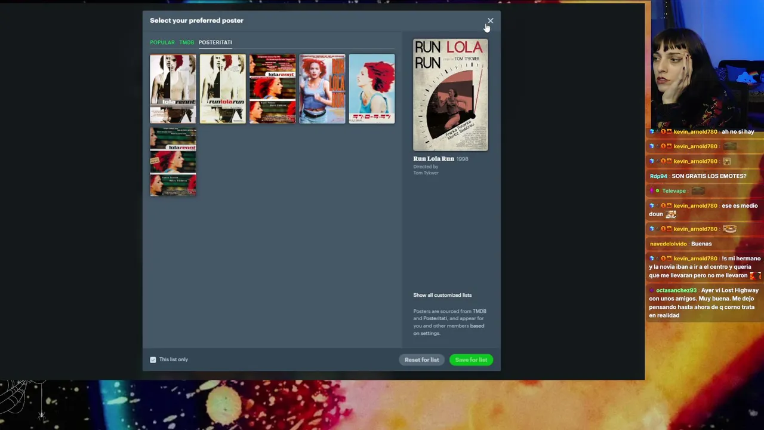Select the Japanese-text red hair profile poster
Image resolution: width=764 pixels, height=430 pixels.
click(372, 89)
